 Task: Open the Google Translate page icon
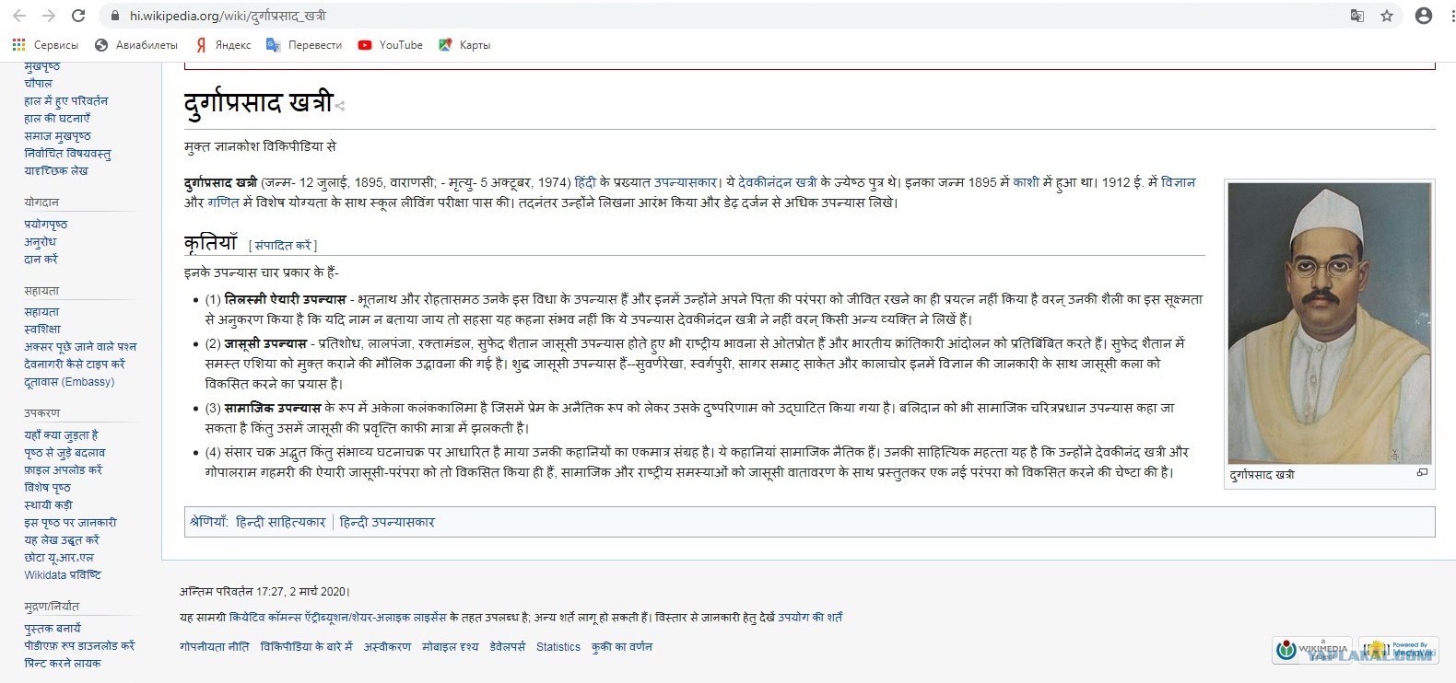[x=1356, y=16]
